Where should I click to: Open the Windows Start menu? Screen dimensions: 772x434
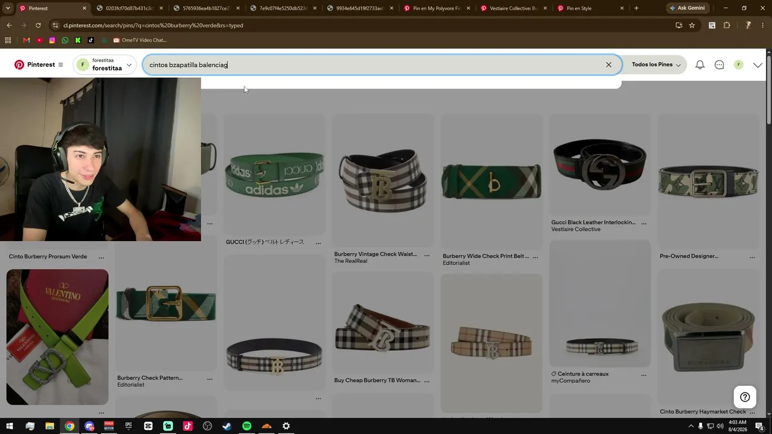pos(10,426)
